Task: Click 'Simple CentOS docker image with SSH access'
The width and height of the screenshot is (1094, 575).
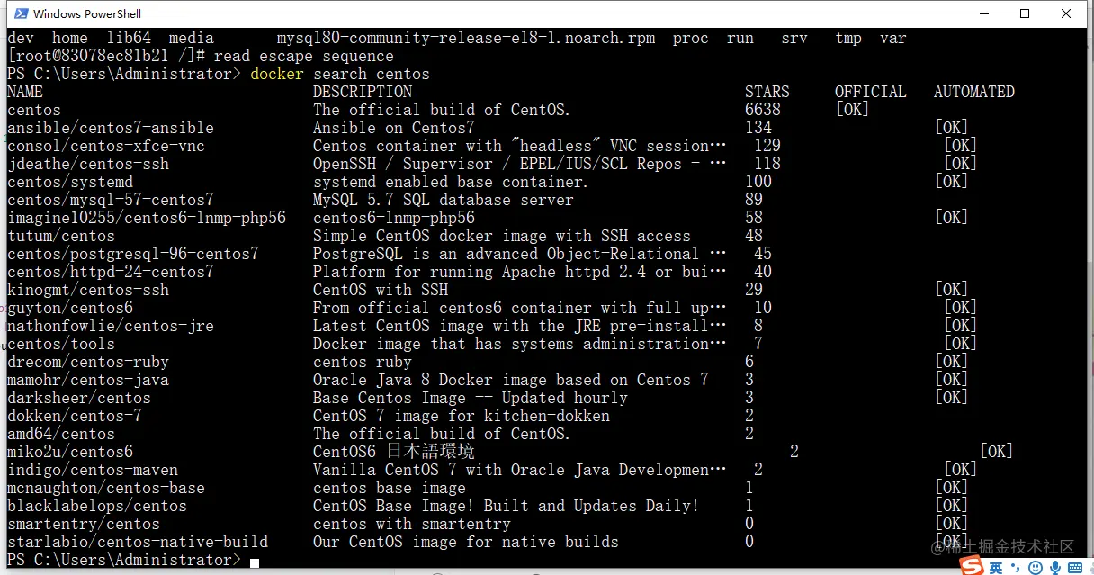Action: pyautogui.click(x=502, y=236)
